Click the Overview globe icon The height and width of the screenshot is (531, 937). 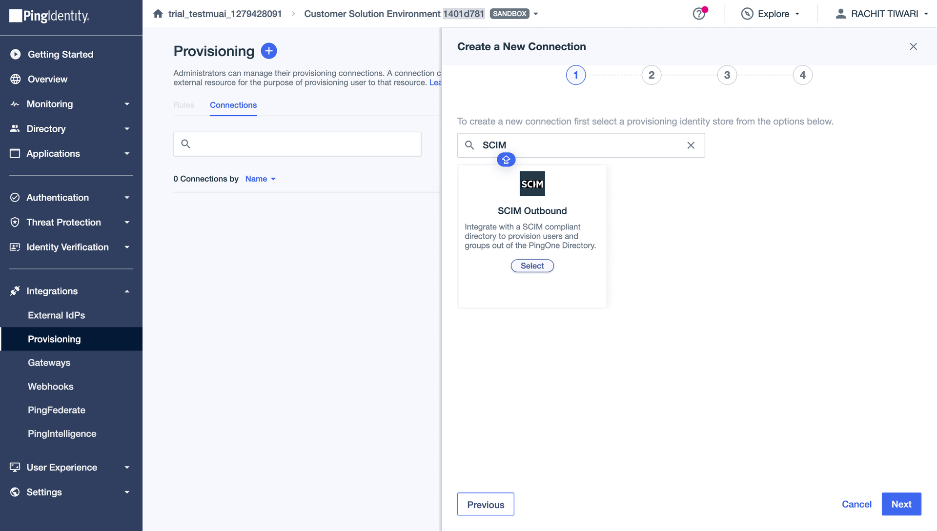(x=16, y=79)
